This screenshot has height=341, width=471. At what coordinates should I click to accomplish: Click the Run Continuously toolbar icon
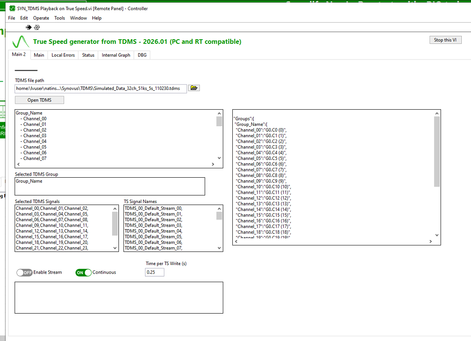click(37, 27)
